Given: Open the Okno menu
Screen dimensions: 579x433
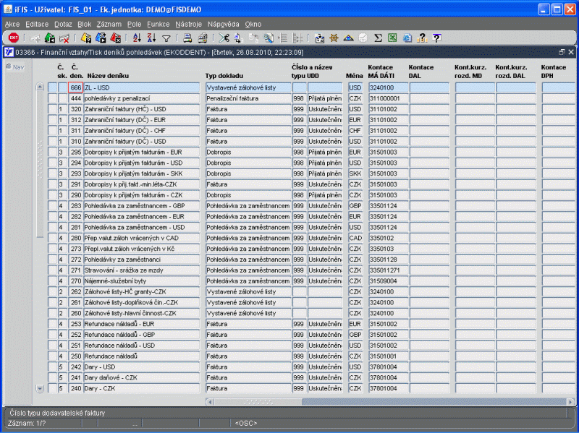Looking at the screenshot, I should coord(253,25).
